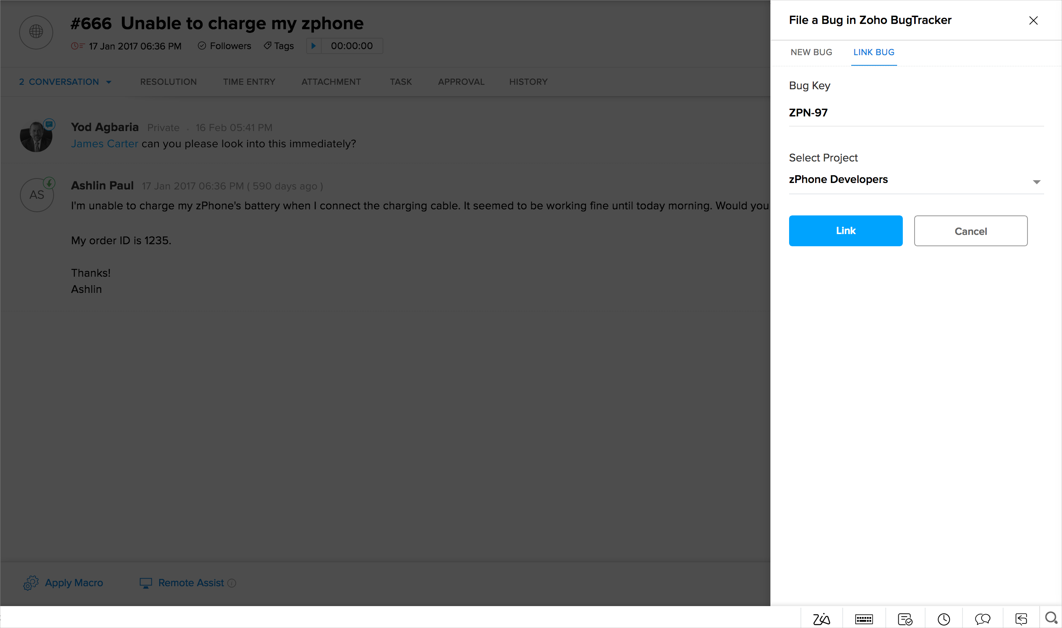This screenshot has height=628, width=1062.
Task: Switch to the NEW BUG tab
Action: pos(811,52)
